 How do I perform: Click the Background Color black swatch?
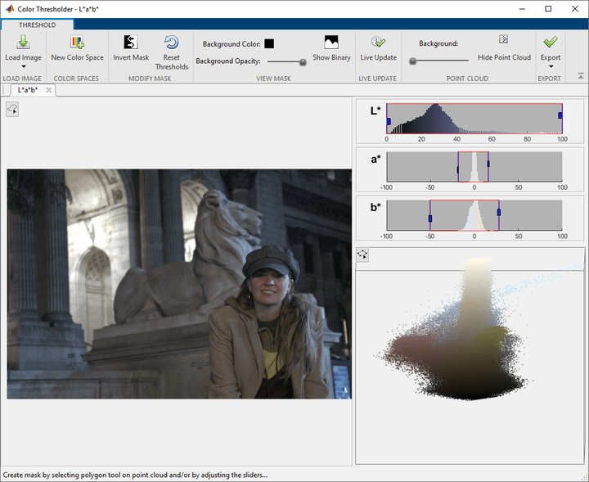click(269, 43)
